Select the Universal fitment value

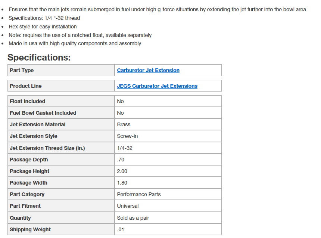[x=128, y=206]
